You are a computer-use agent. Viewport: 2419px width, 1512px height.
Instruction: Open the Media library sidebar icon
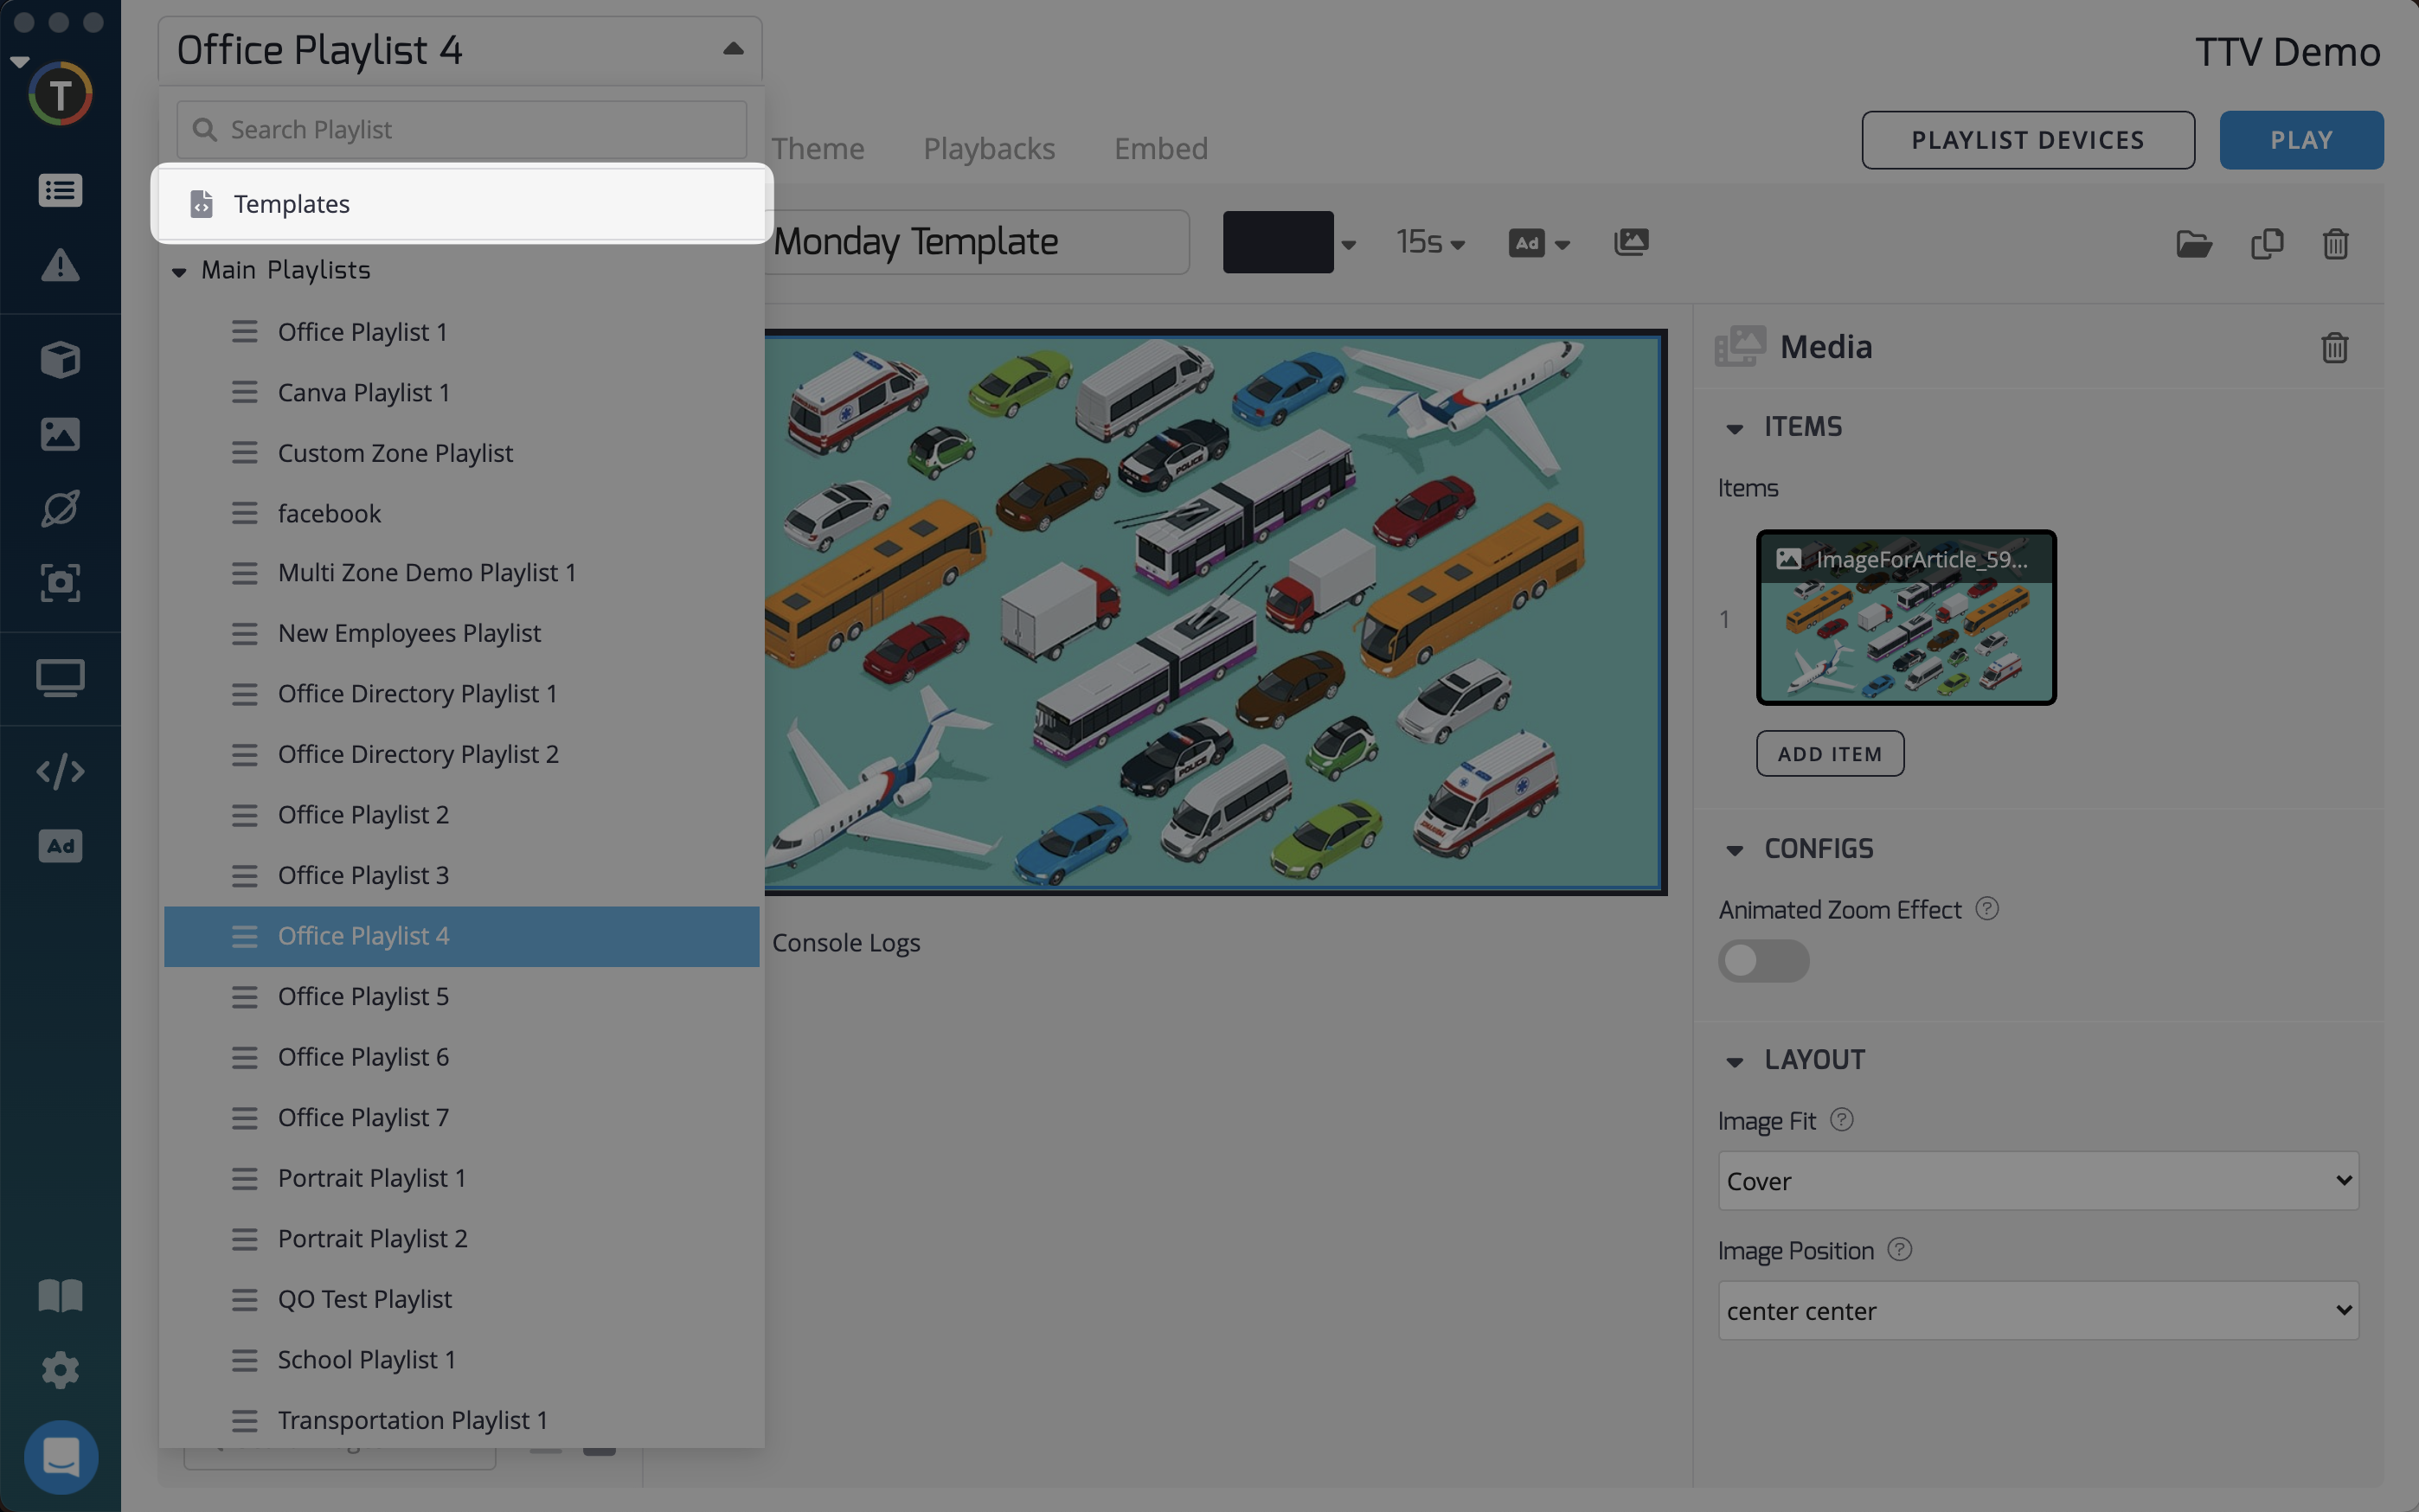60,434
